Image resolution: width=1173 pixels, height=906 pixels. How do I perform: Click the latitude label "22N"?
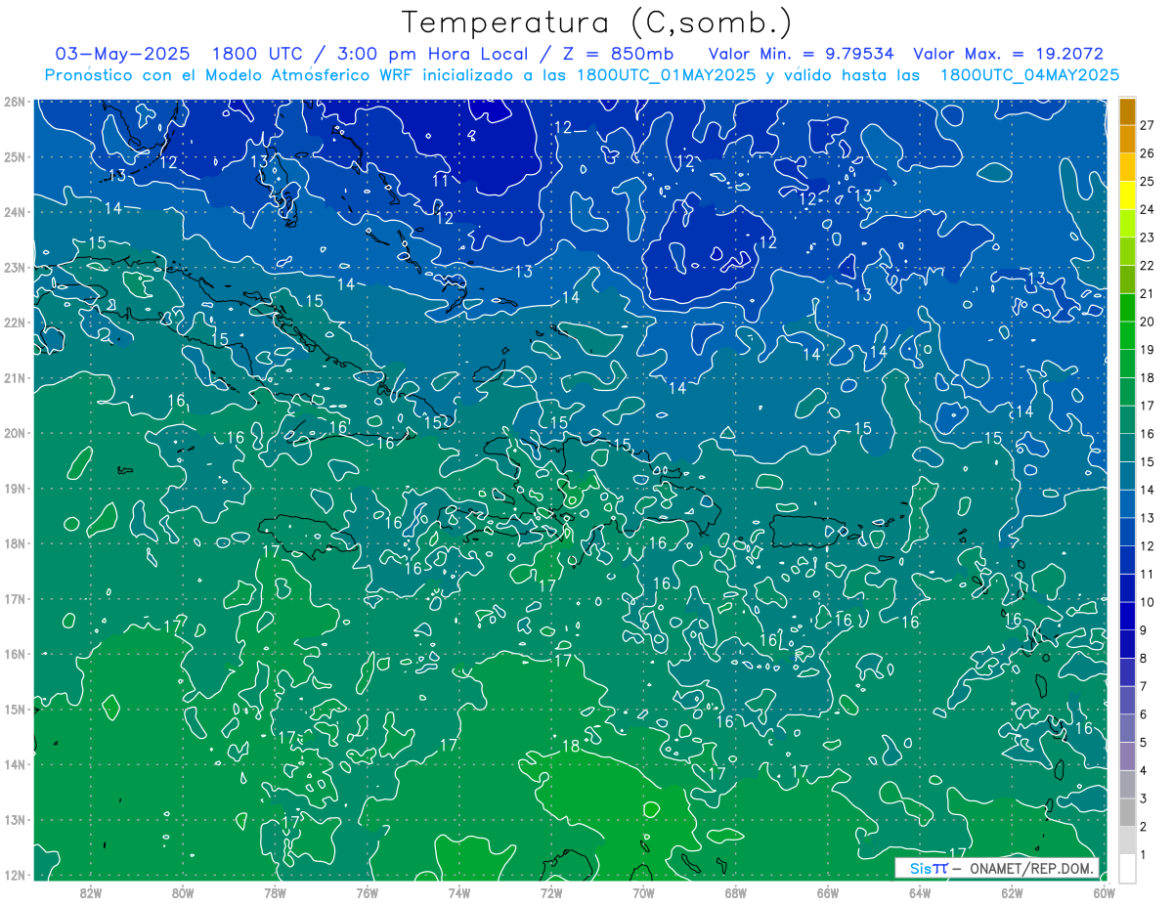pos(14,323)
